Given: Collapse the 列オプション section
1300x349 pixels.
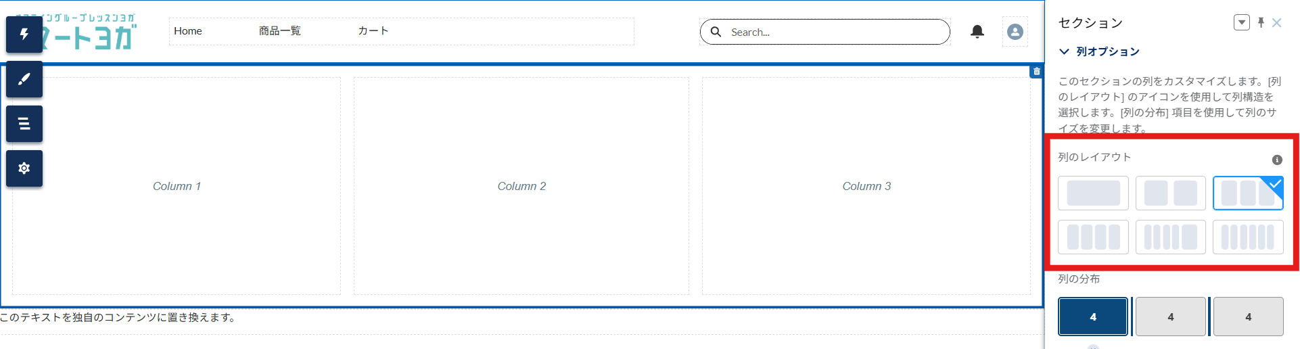Looking at the screenshot, I should click(x=1065, y=51).
